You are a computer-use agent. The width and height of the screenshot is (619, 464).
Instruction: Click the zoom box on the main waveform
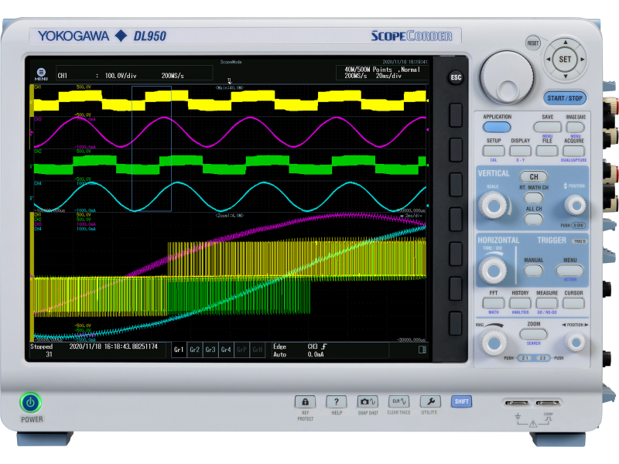(x=152, y=148)
